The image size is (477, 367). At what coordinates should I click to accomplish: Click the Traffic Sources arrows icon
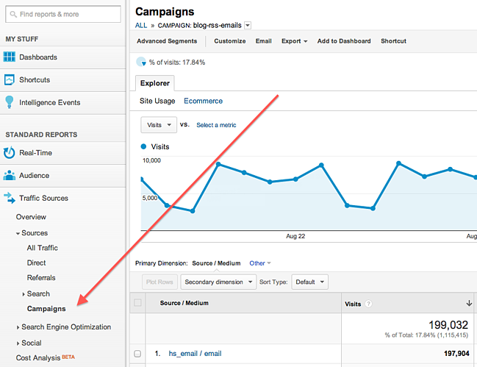(10, 198)
